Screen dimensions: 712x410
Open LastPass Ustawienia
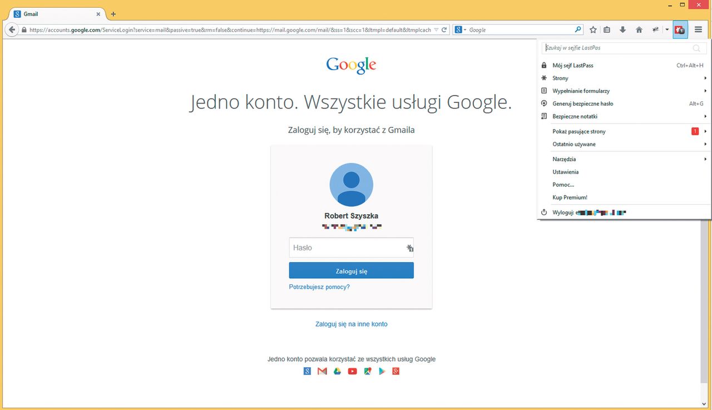pyautogui.click(x=624, y=172)
